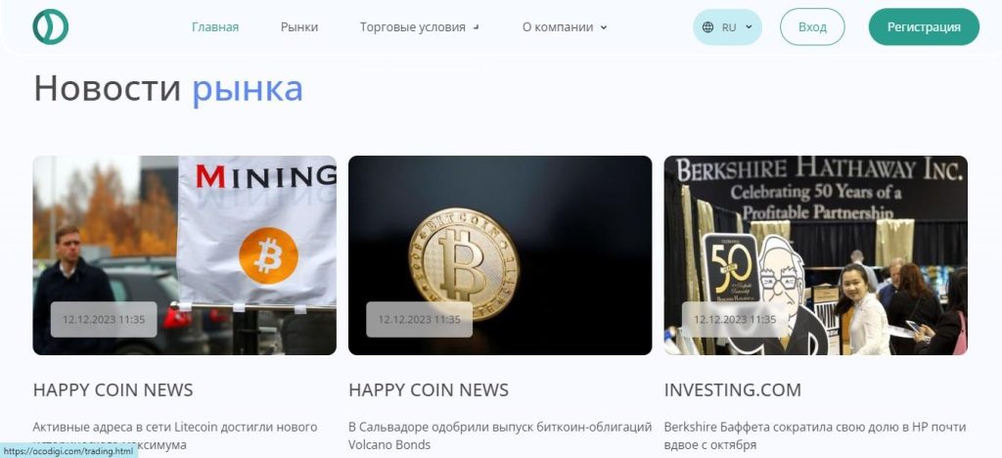Click the date badge on the Berkshire image
This screenshot has height=458, width=1002.
735,319
